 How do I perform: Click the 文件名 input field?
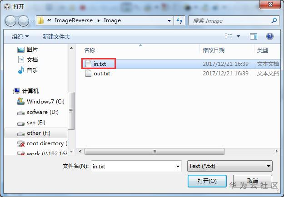(x=136, y=166)
